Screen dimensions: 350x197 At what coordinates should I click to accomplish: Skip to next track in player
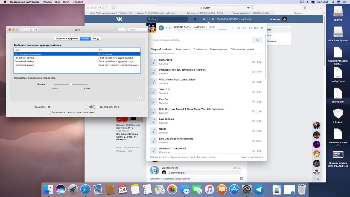point(170,28)
